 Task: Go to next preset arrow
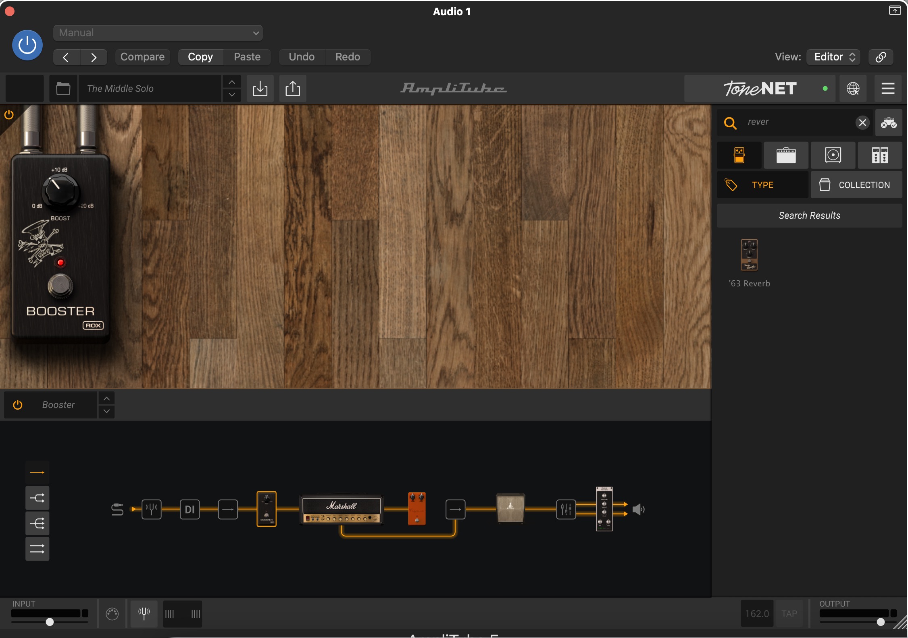(94, 57)
